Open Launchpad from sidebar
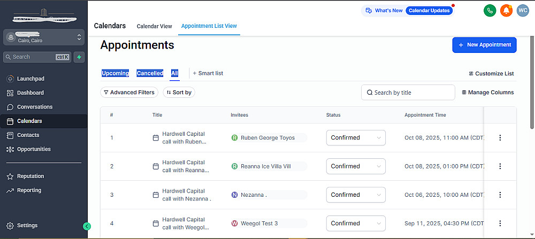 tap(30, 79)
